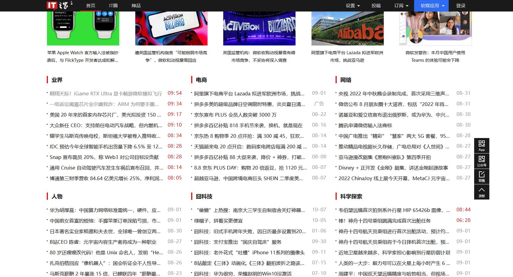Open article 亚马逊漫改剧集《黑袍纠察队》
The height and width of the screenshot is (277, 513).
[x=385, y=157]
